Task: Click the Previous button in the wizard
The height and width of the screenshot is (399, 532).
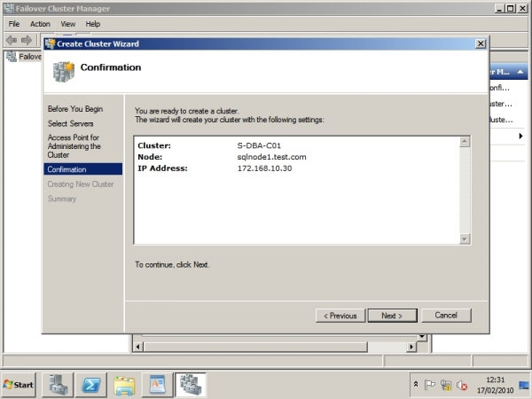Action: tap(340, 316)
